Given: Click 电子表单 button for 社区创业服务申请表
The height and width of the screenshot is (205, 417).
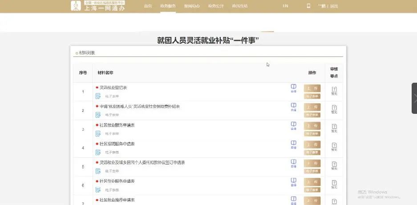Looking at the screenshot, I should 312,190.
